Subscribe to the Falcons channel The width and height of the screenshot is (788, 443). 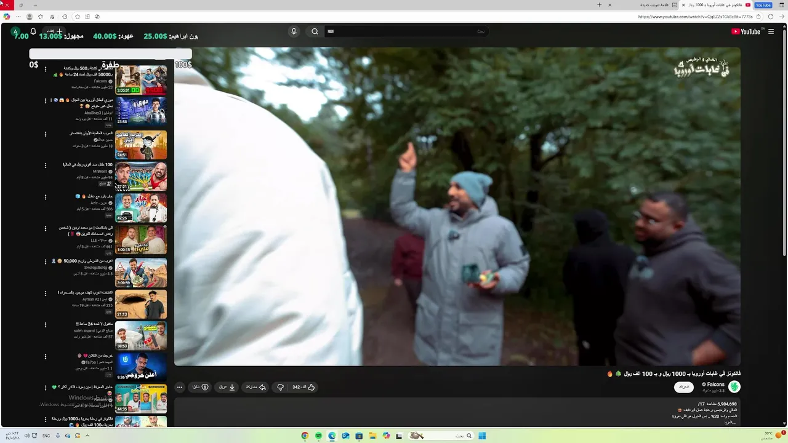coord(683,387)
